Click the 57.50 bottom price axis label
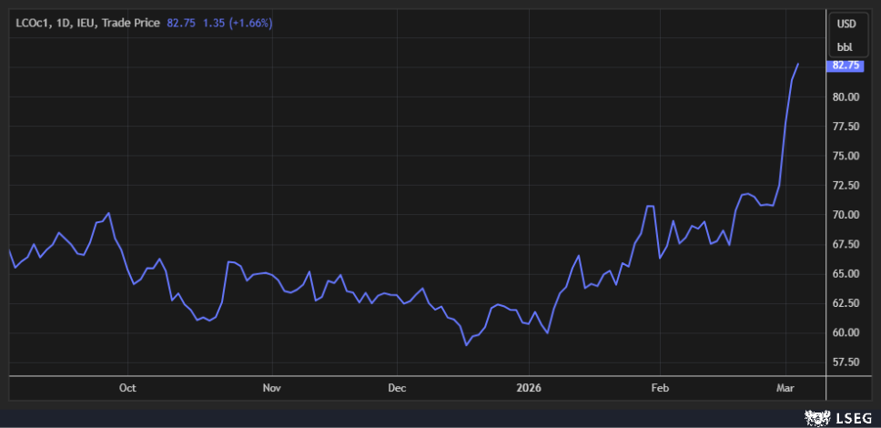This screenshot has height=428, width=881. 846,362
